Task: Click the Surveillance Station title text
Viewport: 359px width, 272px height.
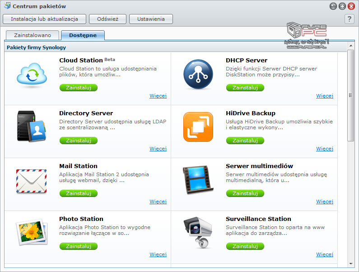Action: tap(258, 219)
